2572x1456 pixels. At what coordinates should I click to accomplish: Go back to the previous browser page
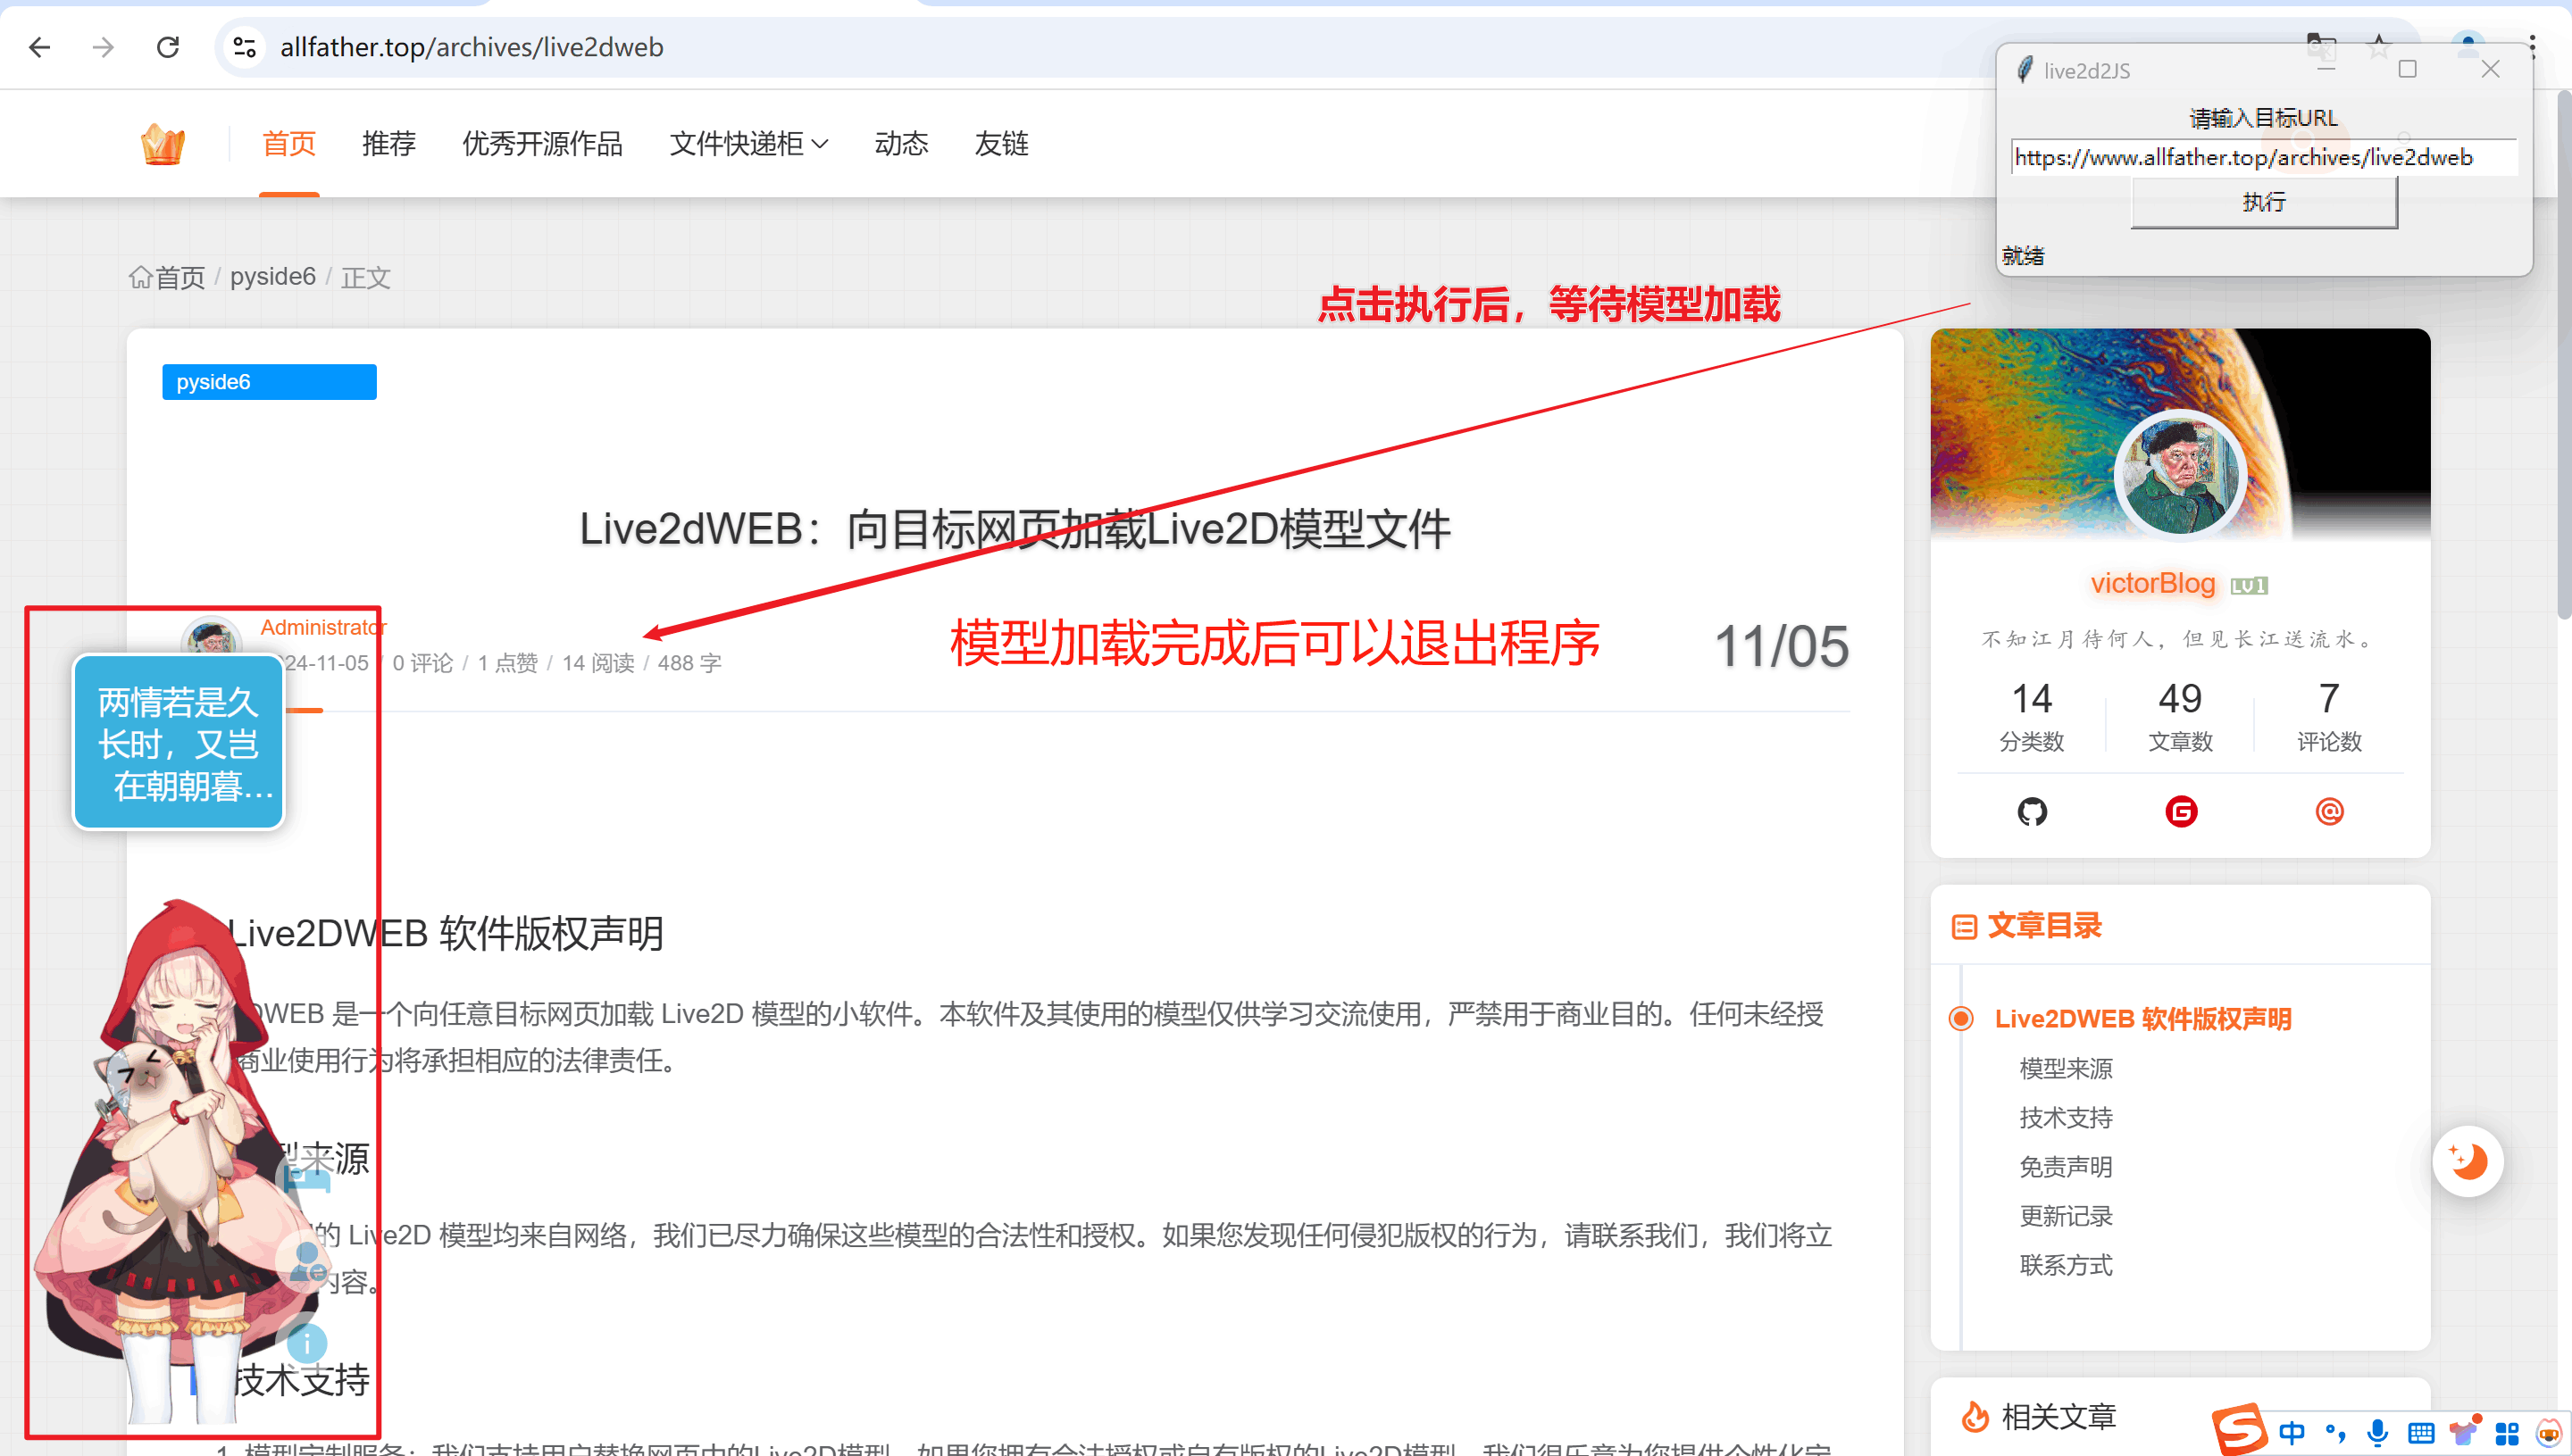point(40,47)
